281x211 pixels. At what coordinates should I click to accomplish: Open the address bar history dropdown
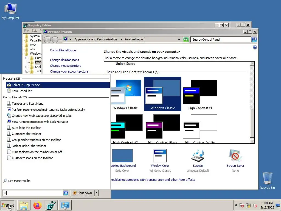pyautogui.click(x=179, y=40)
